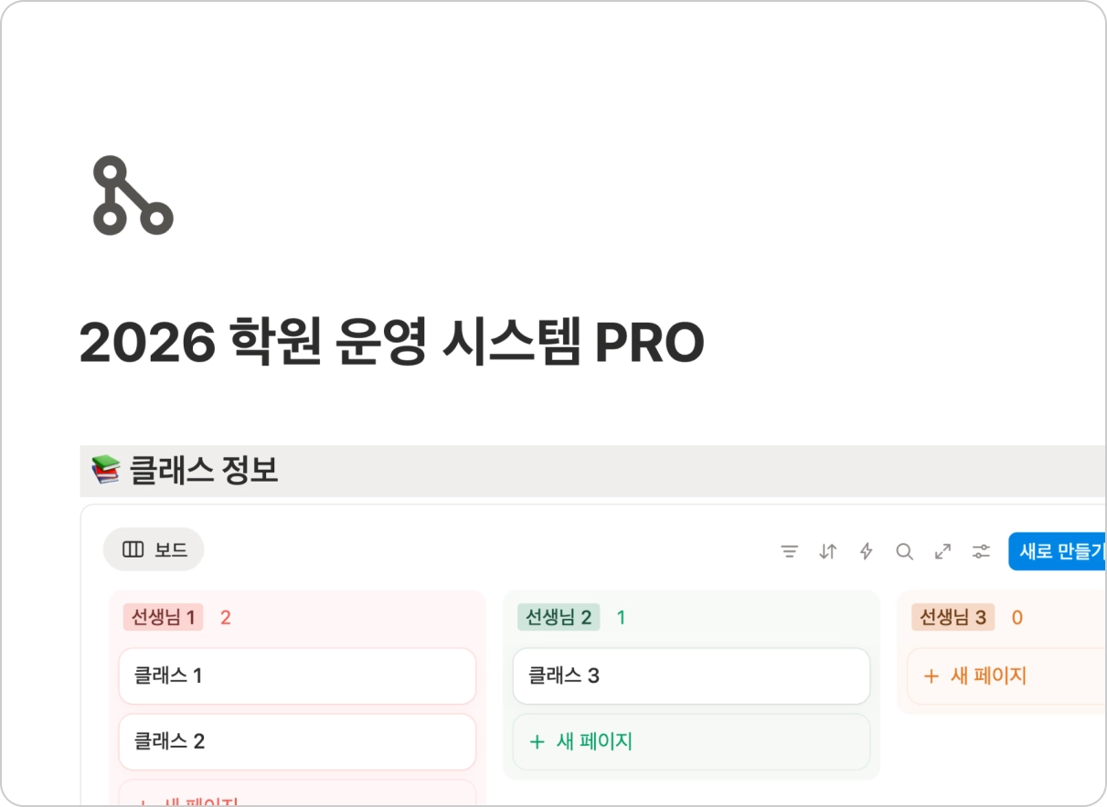Open the 클래스 1 card
This screenshot has width=1107, height=807.
pos(297,676)
